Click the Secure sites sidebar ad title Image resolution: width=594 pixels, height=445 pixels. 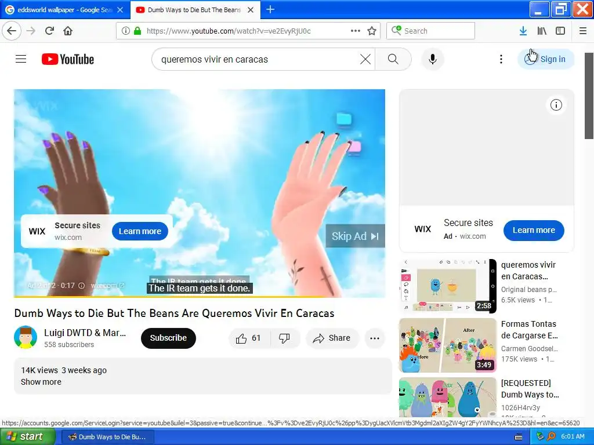[468, 223]
